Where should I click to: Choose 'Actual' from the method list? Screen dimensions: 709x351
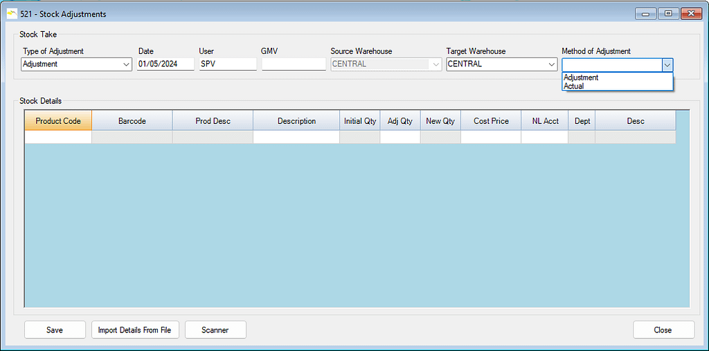(x=574, y=87)
